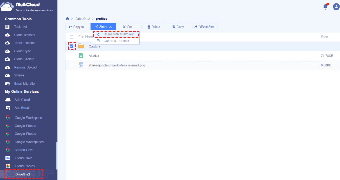Click the MultCloud cloud logo
This screenshot has height=180, width=340.
point(7,7)
